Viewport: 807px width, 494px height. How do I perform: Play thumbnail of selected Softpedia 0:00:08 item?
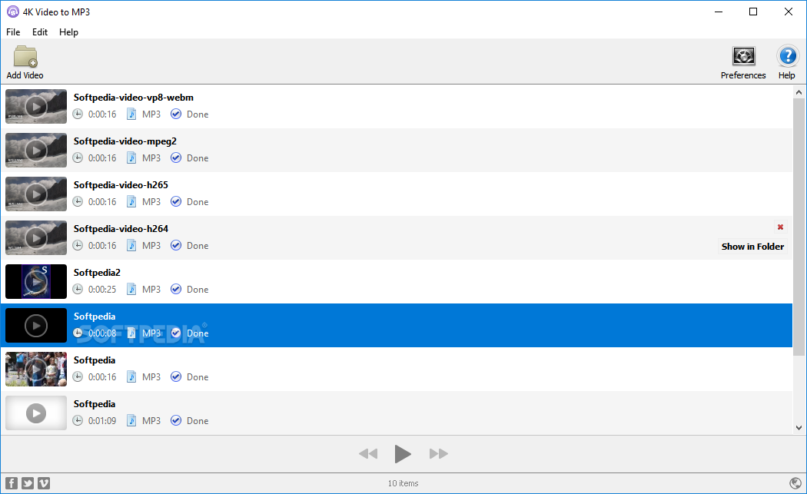(36, 325)
